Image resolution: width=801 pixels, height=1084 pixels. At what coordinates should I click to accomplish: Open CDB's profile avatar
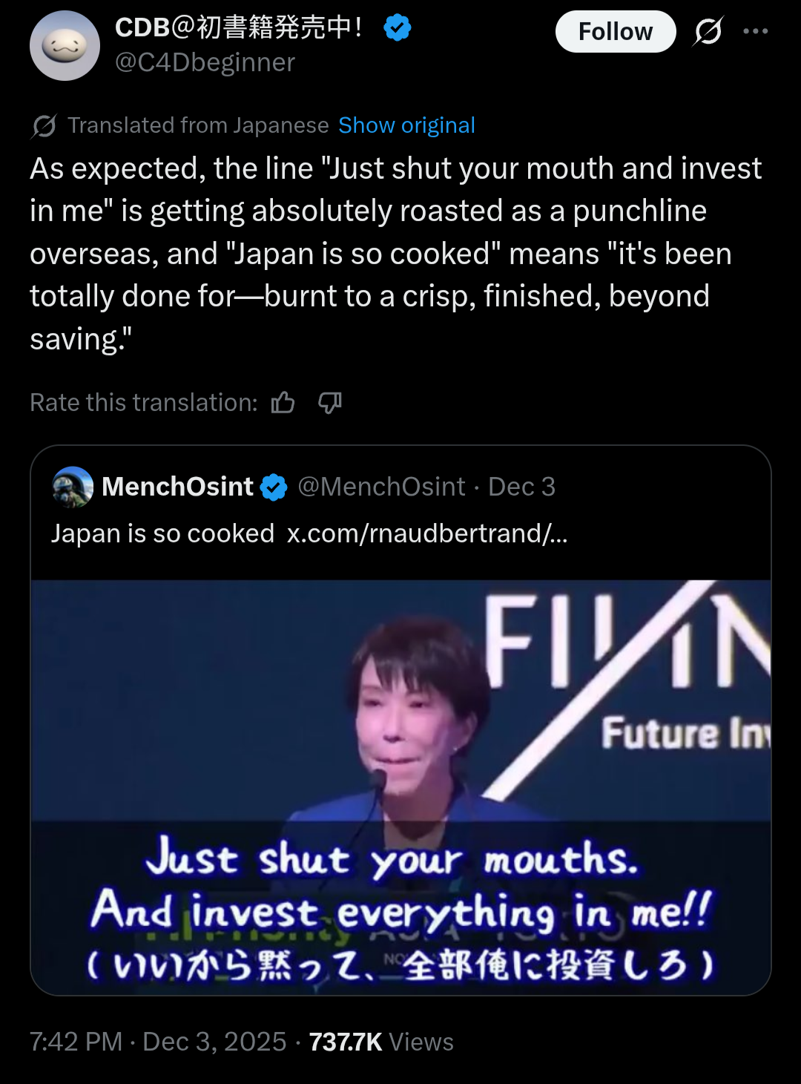tap(65, 46)
